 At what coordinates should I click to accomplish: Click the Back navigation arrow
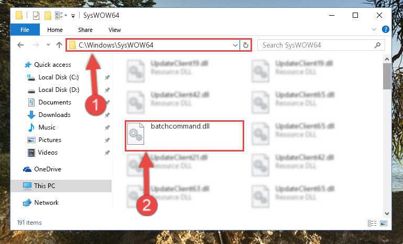point(20,45)
